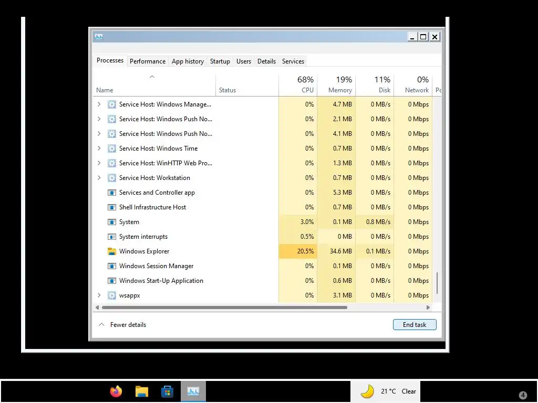Image resolution: width=538 pixels, height=403 pixels.
Task: Click the horizontal scrollbar left arrow
Action: [97, 307]
